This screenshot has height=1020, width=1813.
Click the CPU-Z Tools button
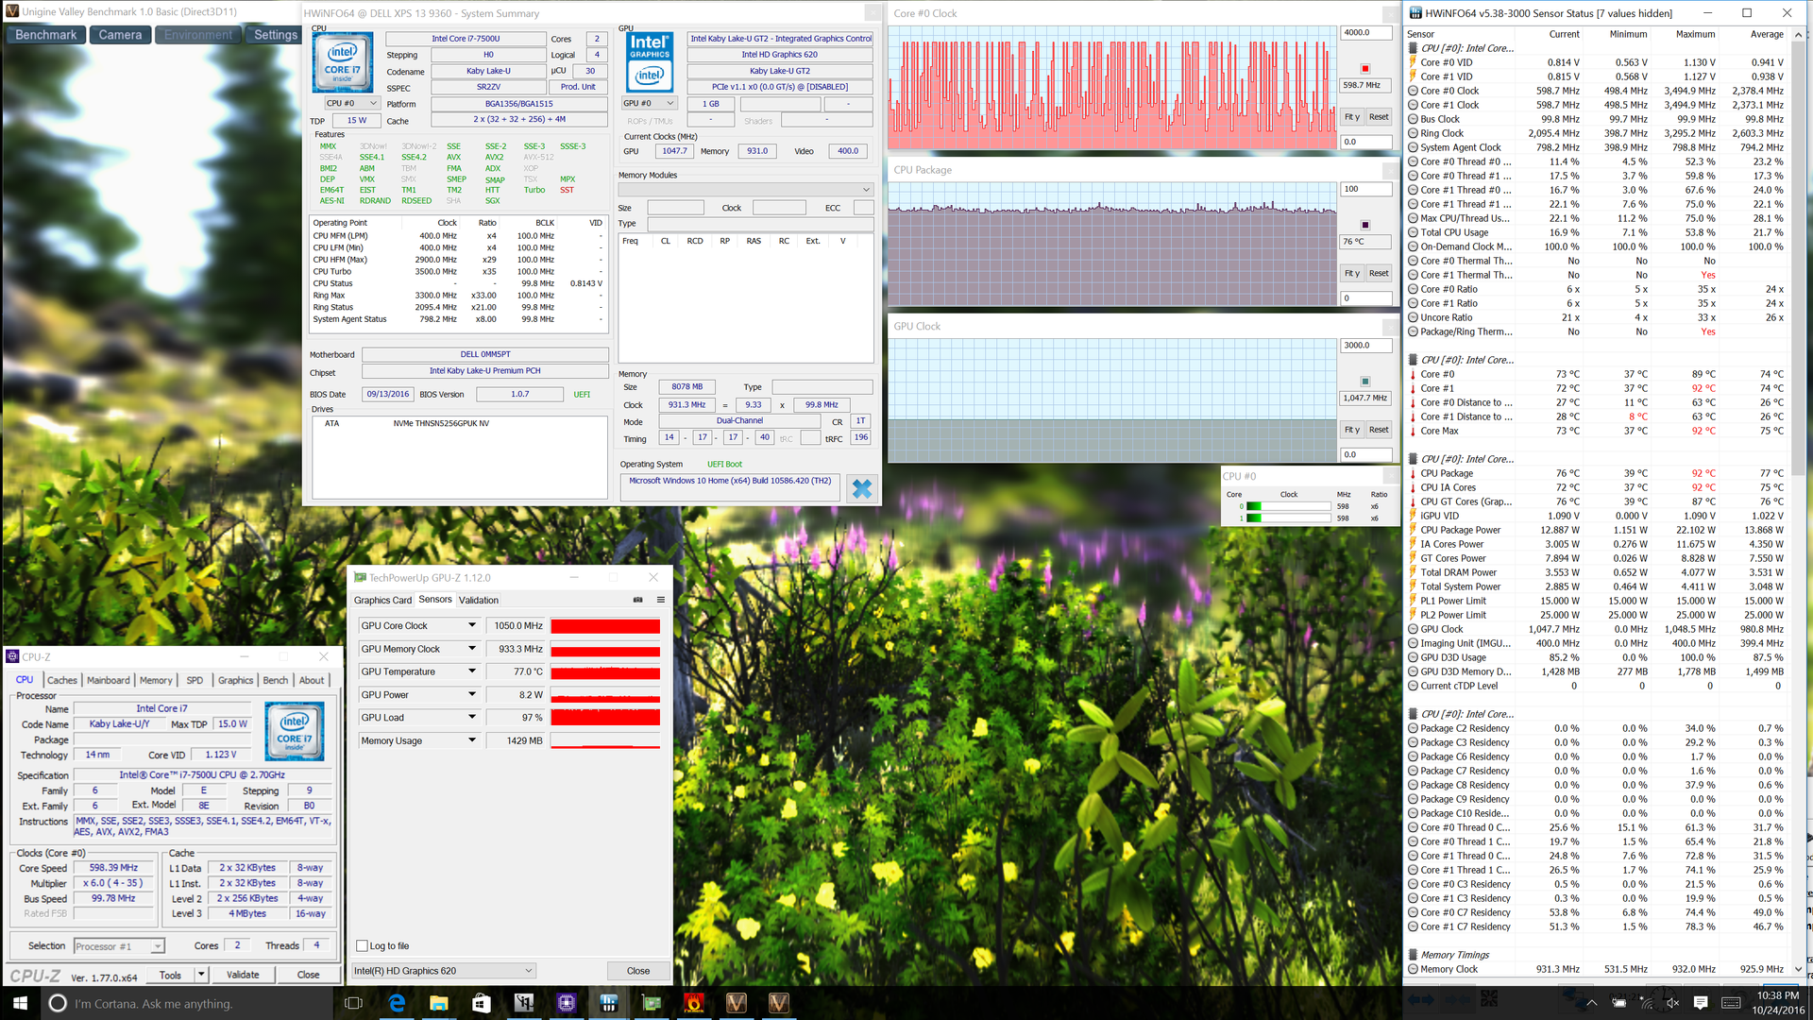pyautogui.click(x=171, y=975)
